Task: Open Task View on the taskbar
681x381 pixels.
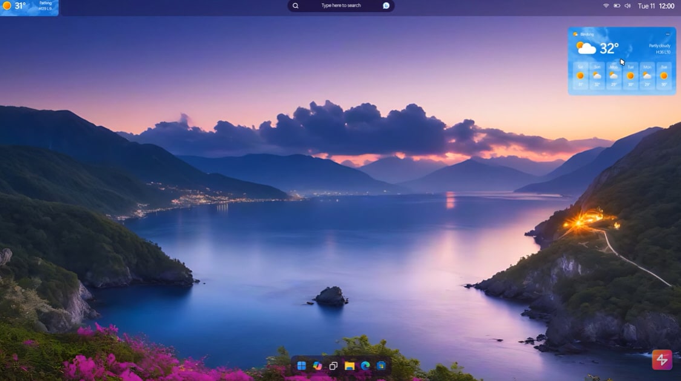Action: [333, 365]
